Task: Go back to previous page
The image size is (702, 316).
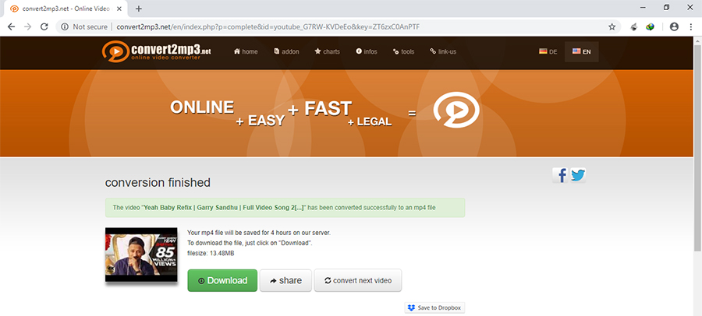Action: [x=10, y=26]
